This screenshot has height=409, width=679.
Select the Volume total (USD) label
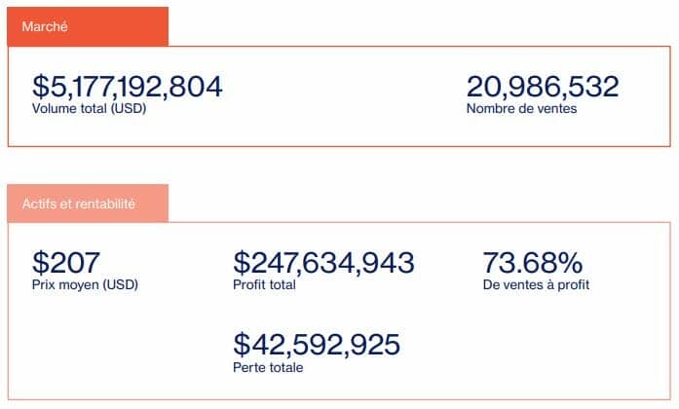[88, 109]
